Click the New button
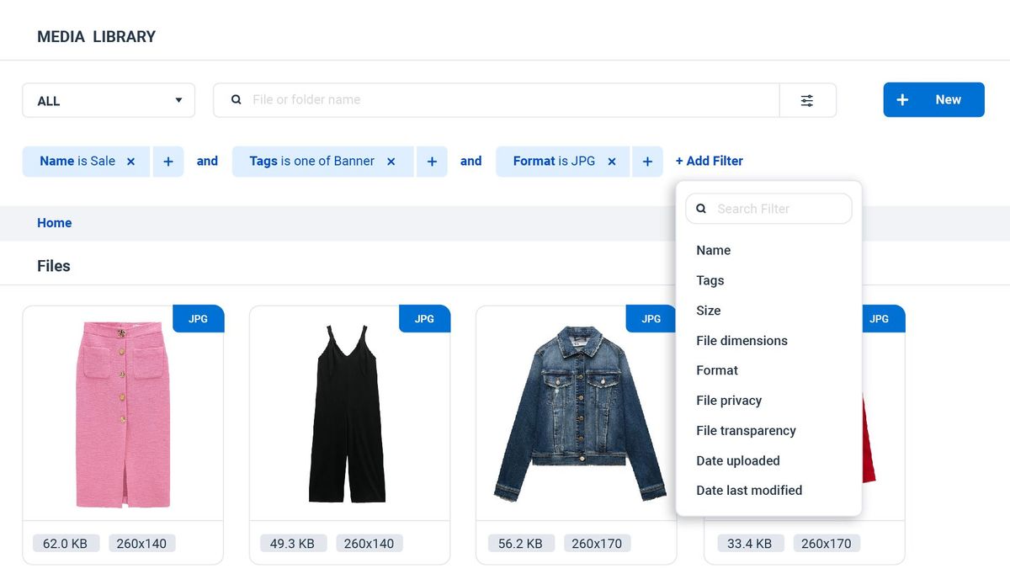Screen dimensions: 1010x574 click(x=933, y=98)
